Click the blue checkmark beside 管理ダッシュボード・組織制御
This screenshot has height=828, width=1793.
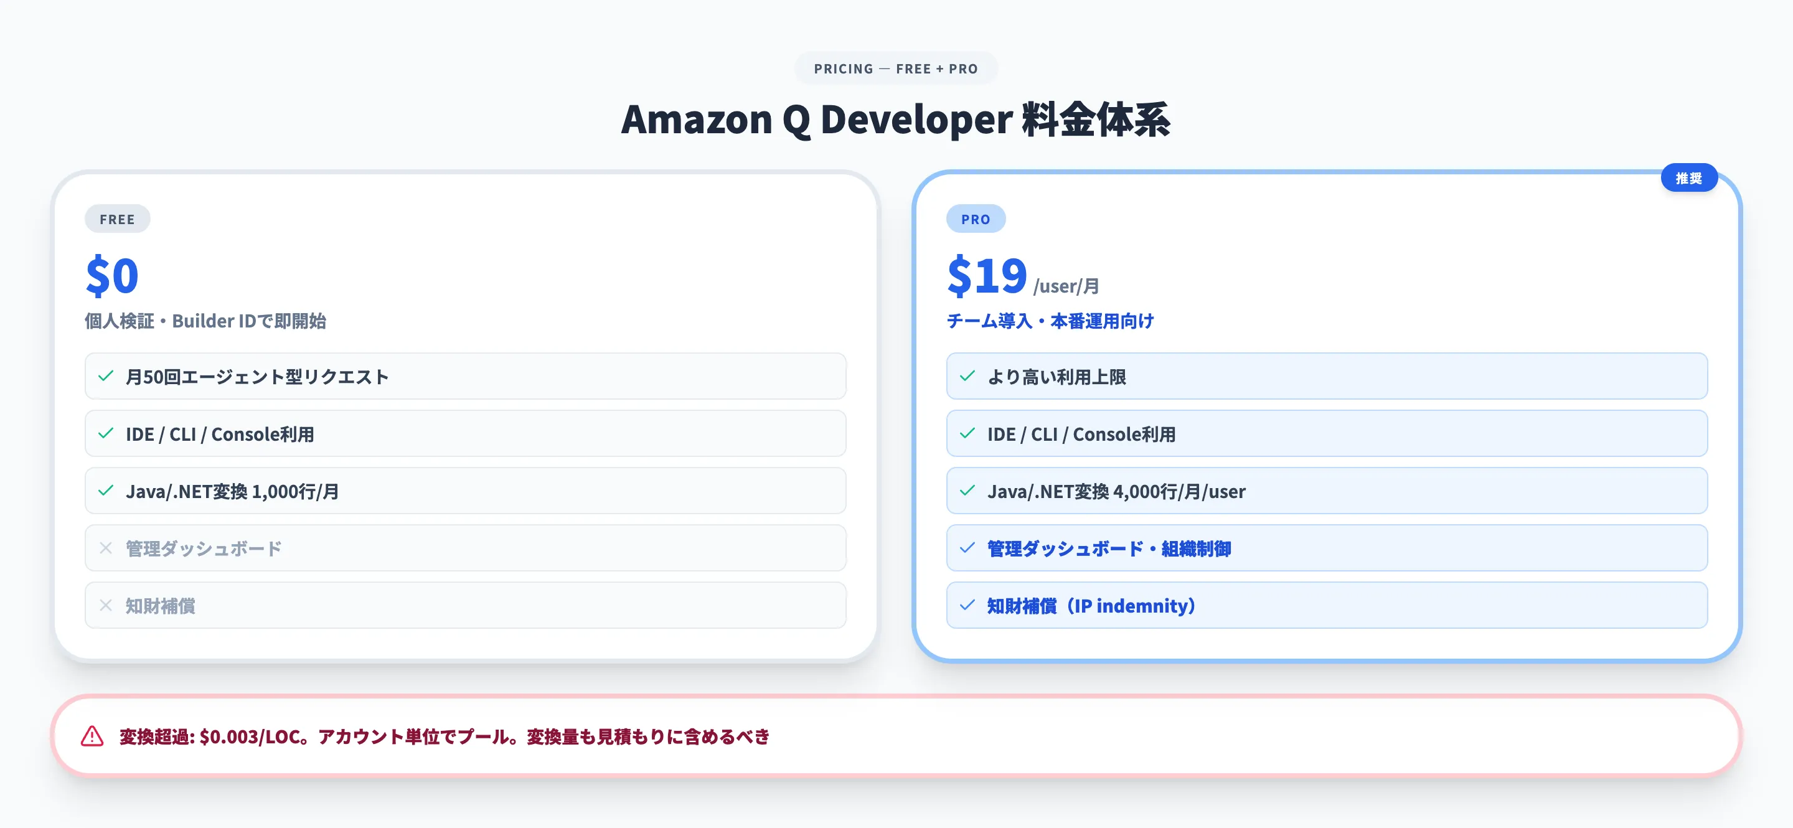(x=966, y=548)
